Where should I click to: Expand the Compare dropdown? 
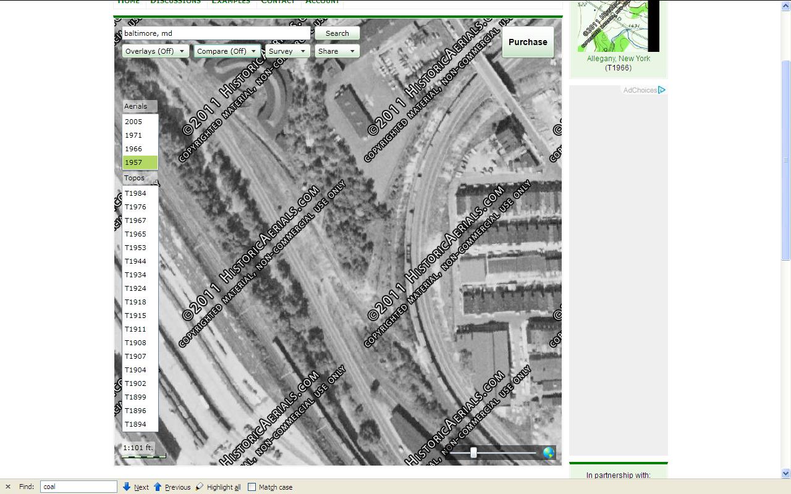point(227,51)
